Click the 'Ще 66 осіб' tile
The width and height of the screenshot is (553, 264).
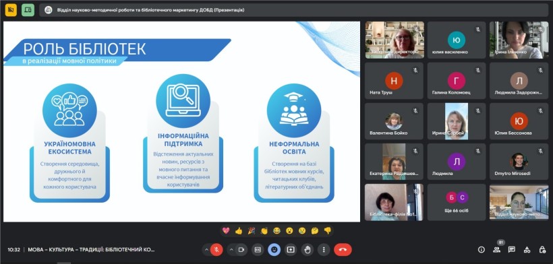tap(457, 203)
